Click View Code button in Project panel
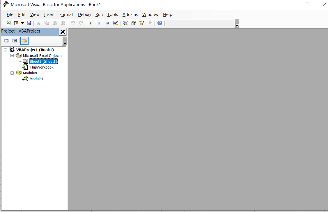The width and height of the screenshot is (328, 212). coord(6,41)
